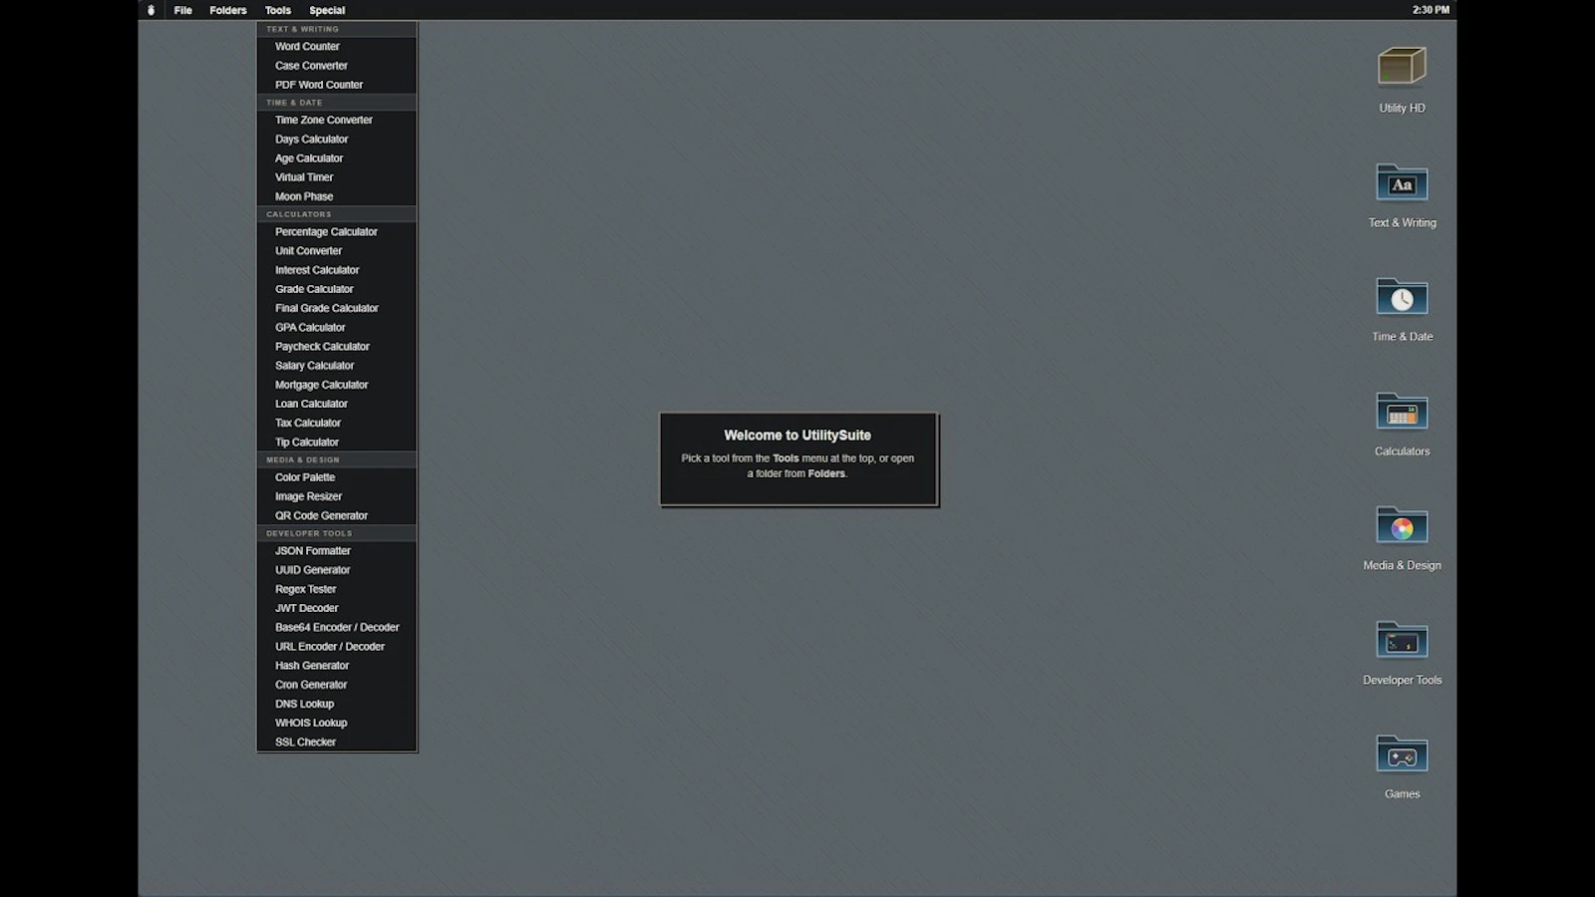
Task: Open the File menu
Action: pos(182,10)
